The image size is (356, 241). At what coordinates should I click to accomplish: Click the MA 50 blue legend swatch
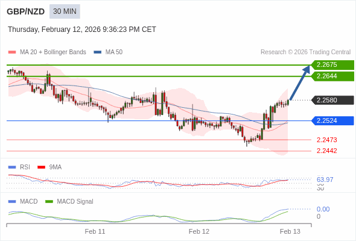click(x=98, y=52)
